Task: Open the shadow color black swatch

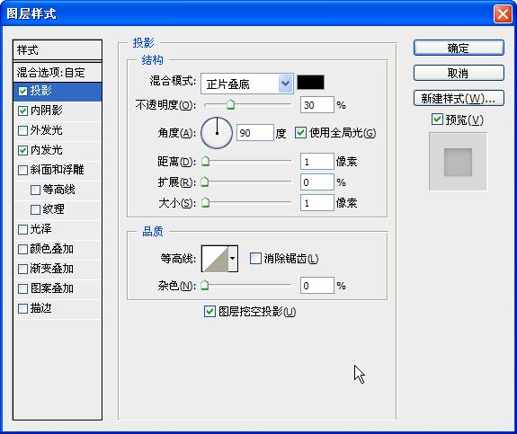Action: tap(310, 83)
